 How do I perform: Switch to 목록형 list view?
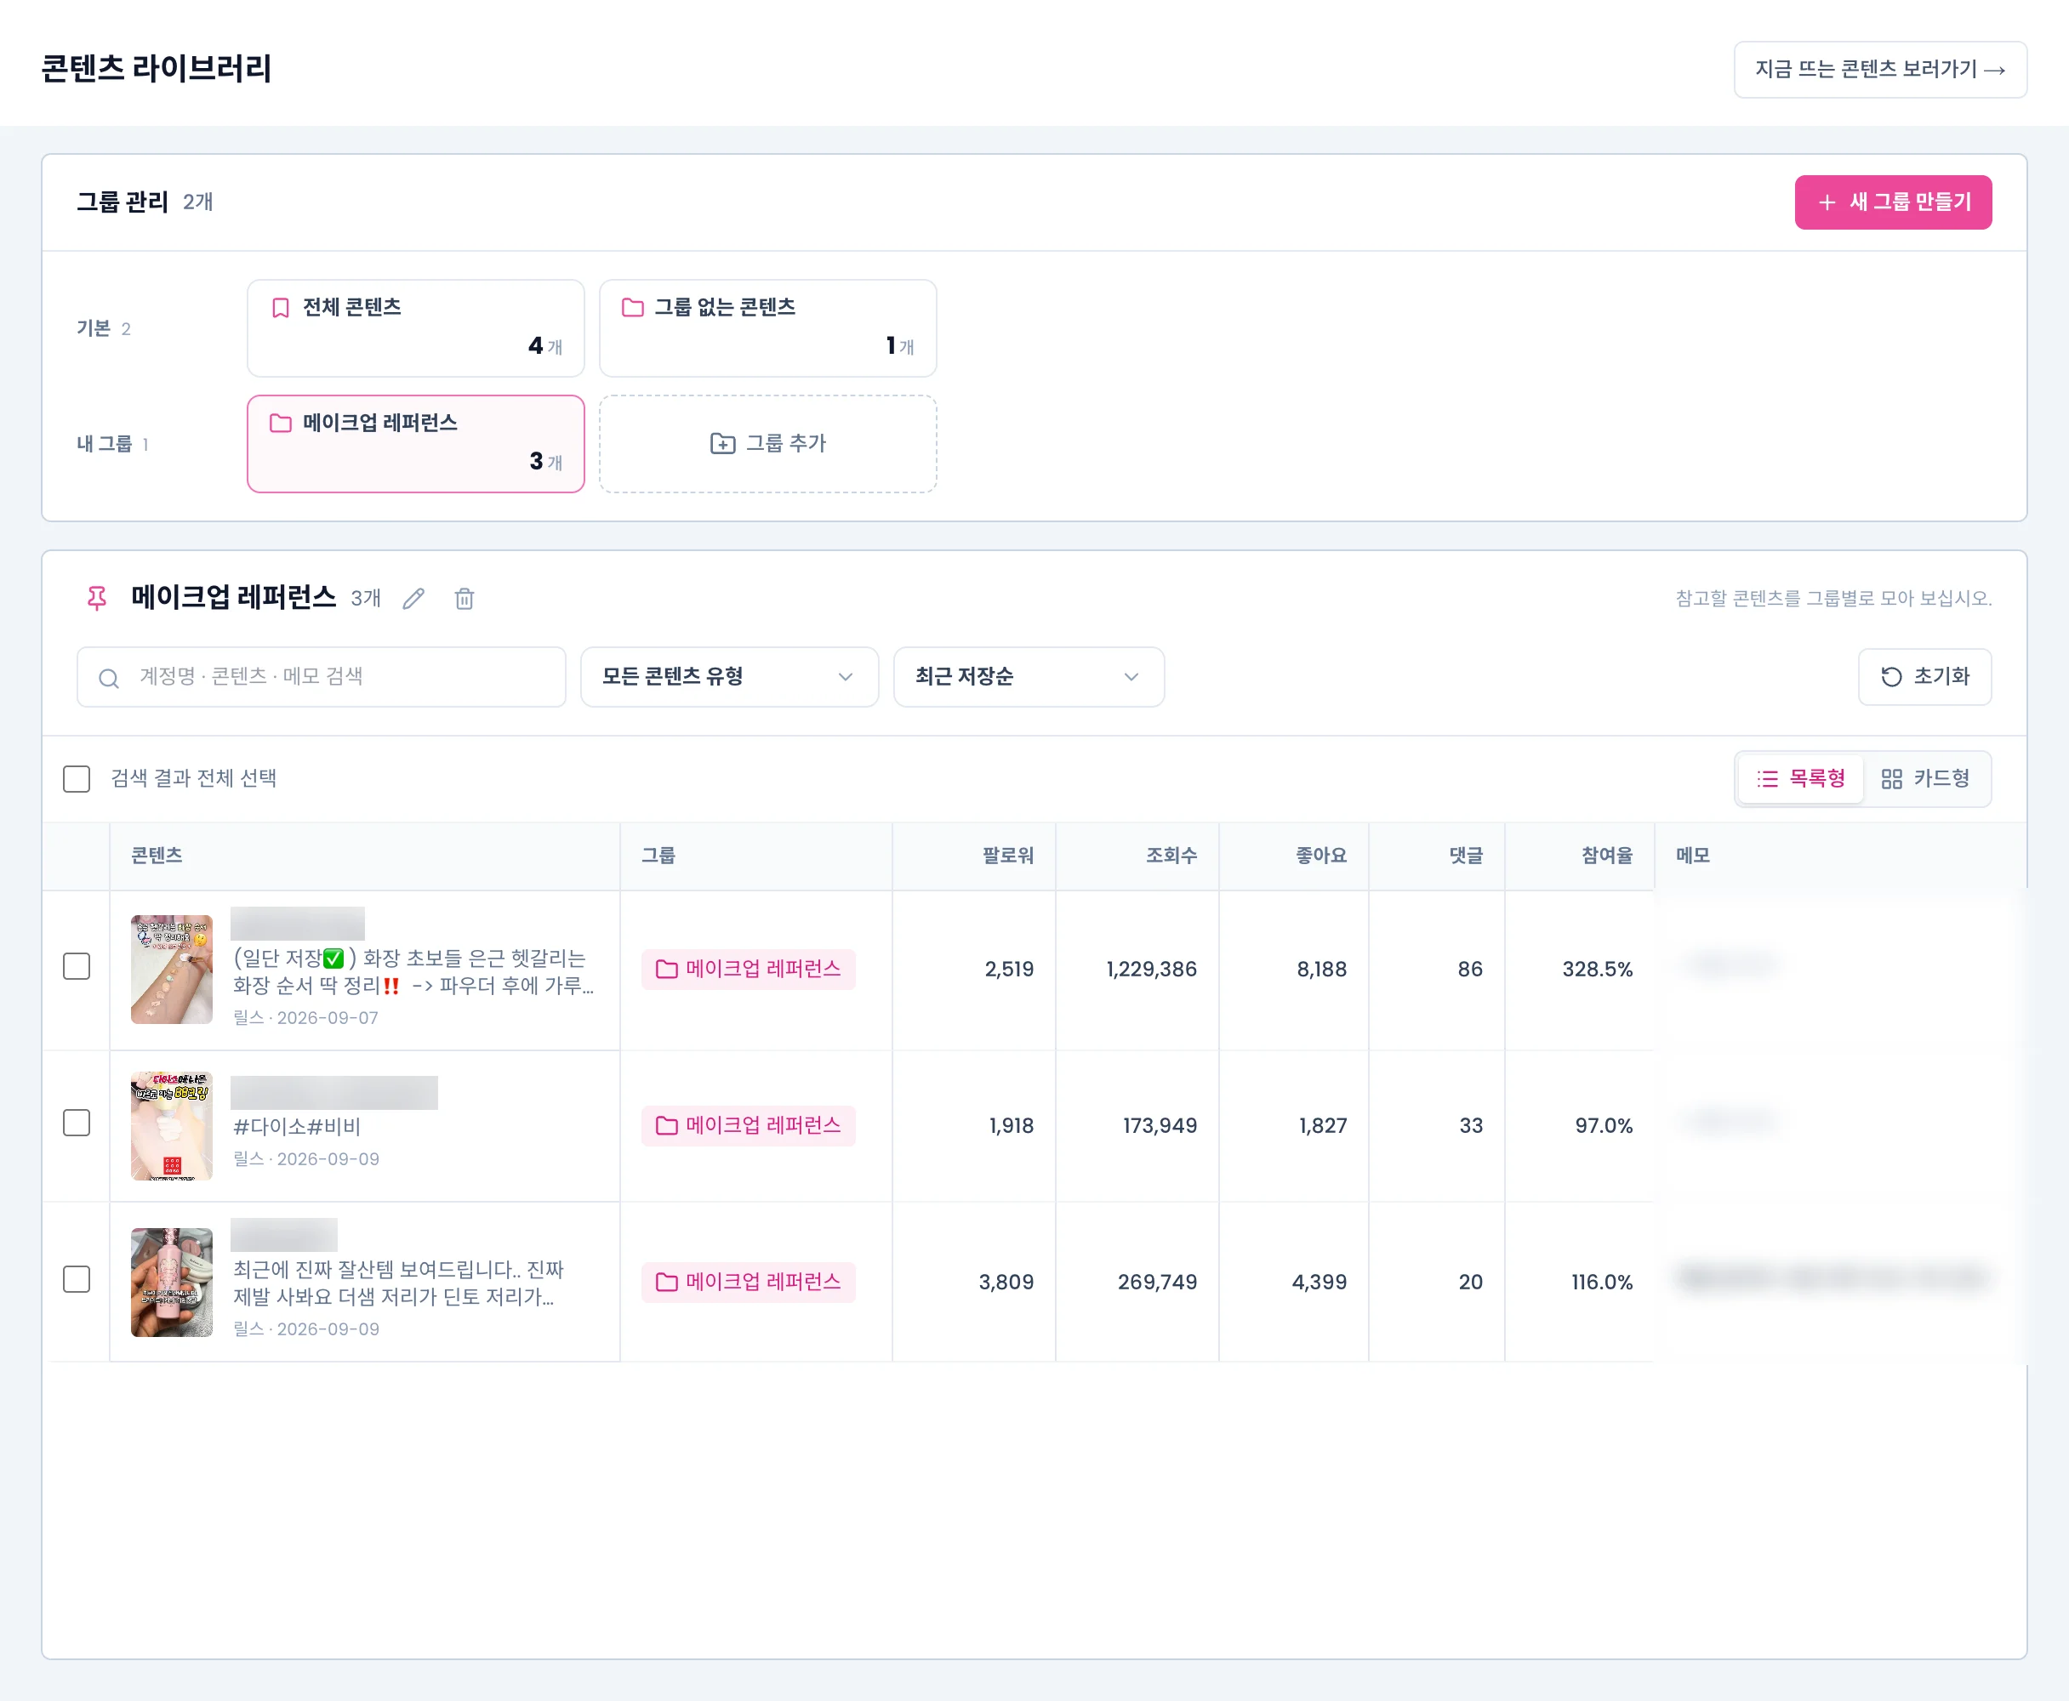[x=1800, y=779]
